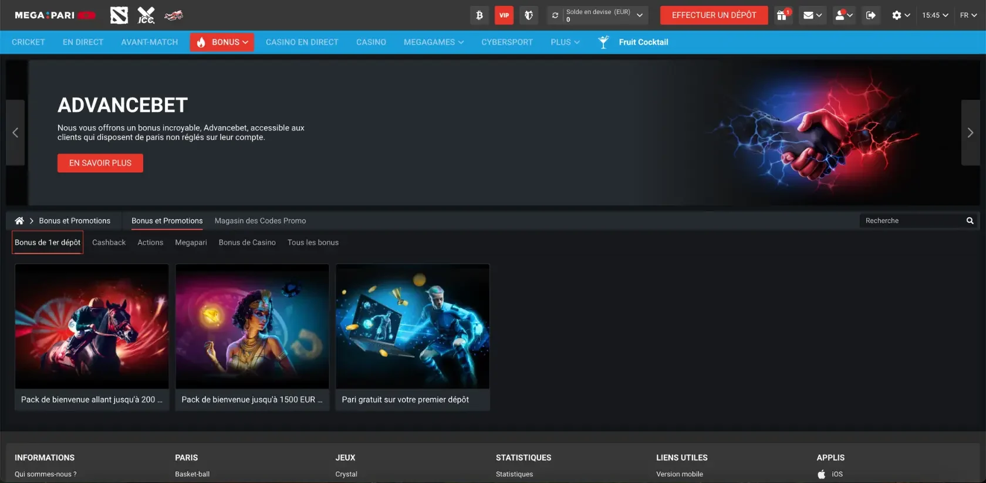Open Cybersport section
Screen dimensions: 986x483
(507, 42)
